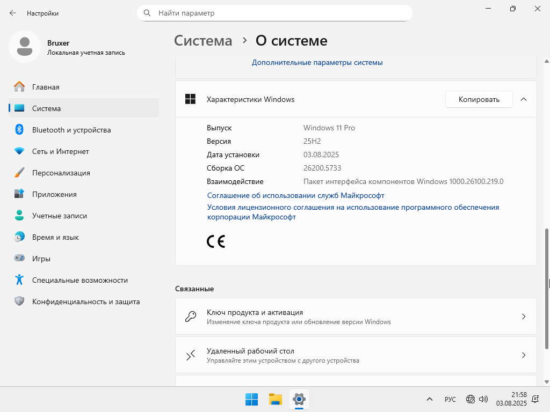Click the search magnifier icon

click(147, 13)
